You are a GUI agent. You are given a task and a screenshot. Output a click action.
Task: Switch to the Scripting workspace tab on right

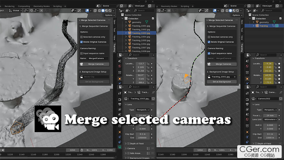coord(185,6)
